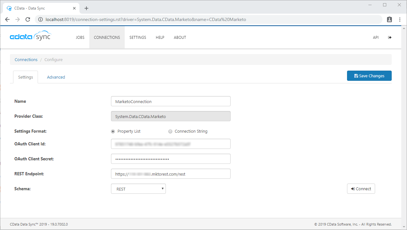407x230 pixels.
Task: Go to Connections breadcrumb link
Action: pos(26,60)
